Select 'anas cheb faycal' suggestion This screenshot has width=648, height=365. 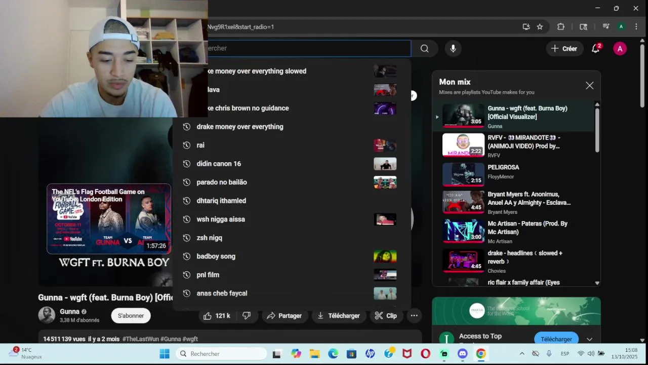(292, 293)
